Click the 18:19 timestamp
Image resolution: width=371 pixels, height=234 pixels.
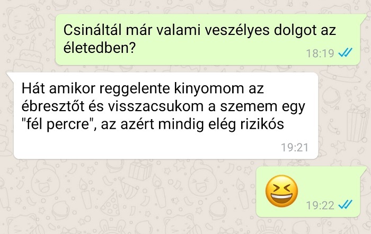[x=320, y=53]
